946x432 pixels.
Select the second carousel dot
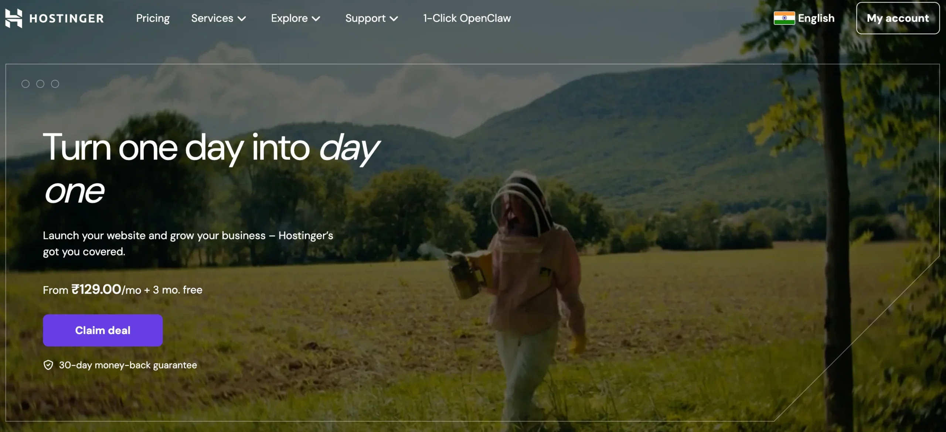(x=40, y=84)
